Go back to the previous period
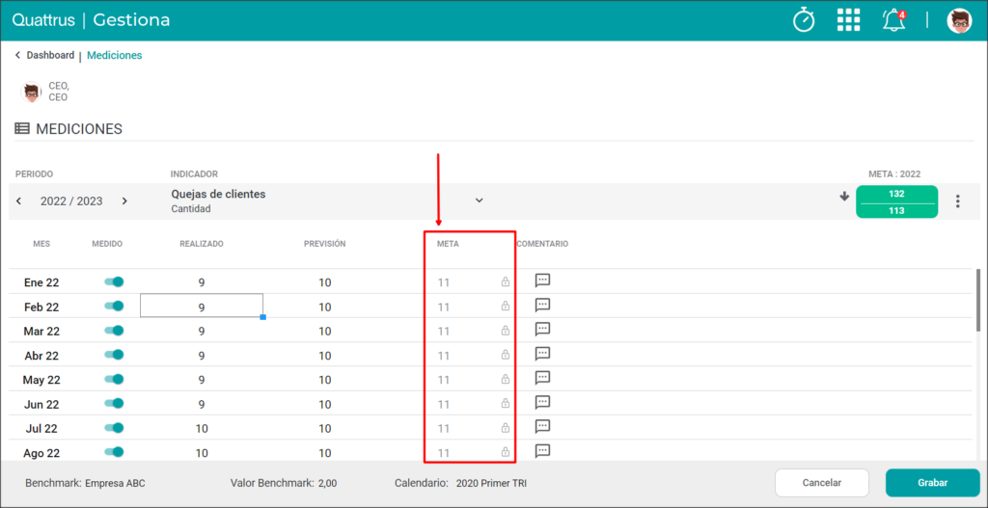Image resolution: width=988 pixels, height=508 pixels. pos(19,201)
